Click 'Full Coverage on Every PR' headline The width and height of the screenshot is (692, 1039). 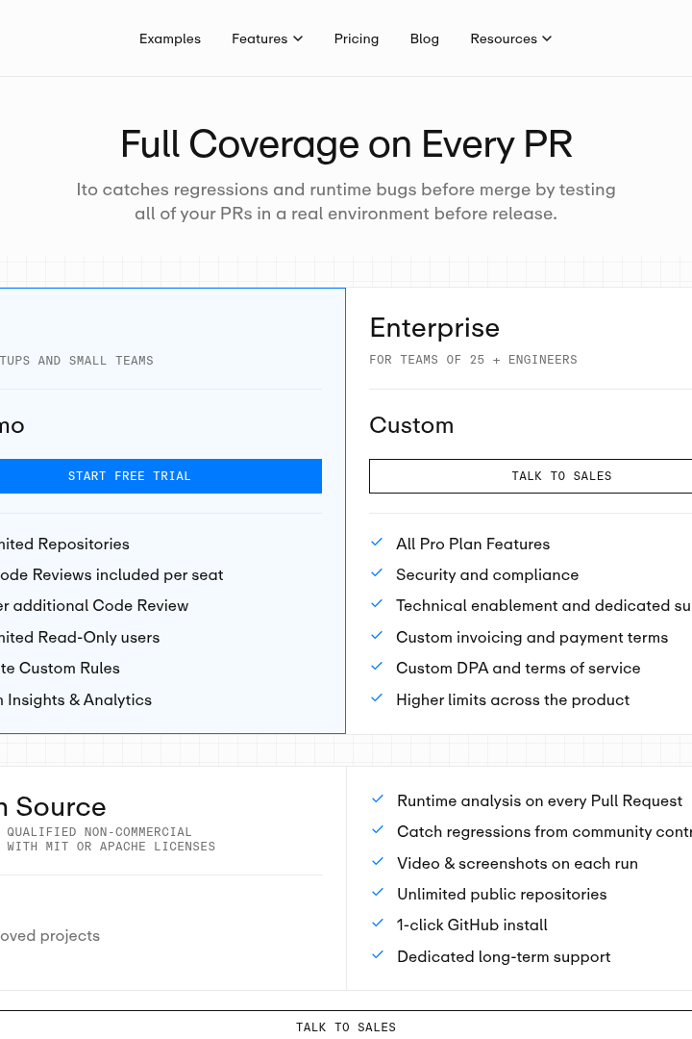[346, 143]
